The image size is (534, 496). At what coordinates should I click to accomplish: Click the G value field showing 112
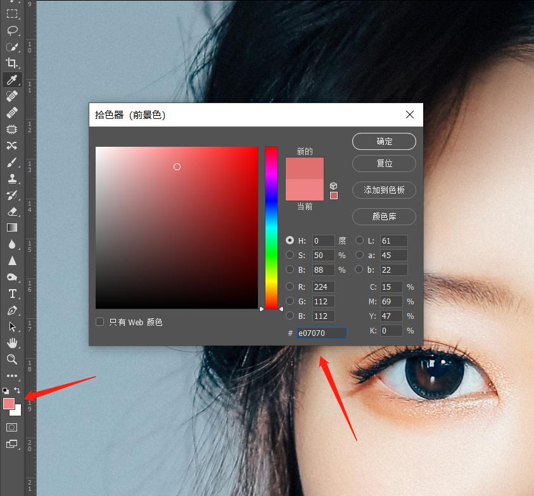pos(324,301)
